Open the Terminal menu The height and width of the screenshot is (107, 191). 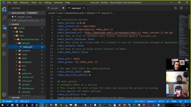[x=58, y=2]
